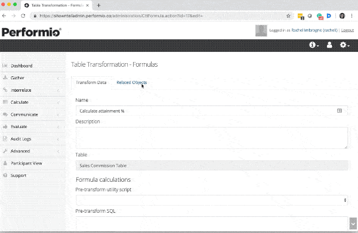Expand the Audit Logs menu chevron
This screenshot has height=233, width=358.
[x=58, y=139]
